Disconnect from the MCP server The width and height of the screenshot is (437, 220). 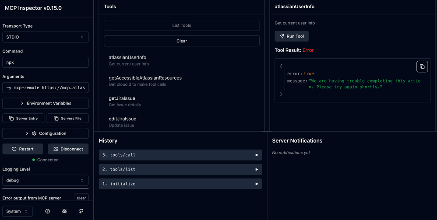click(68, 149)
